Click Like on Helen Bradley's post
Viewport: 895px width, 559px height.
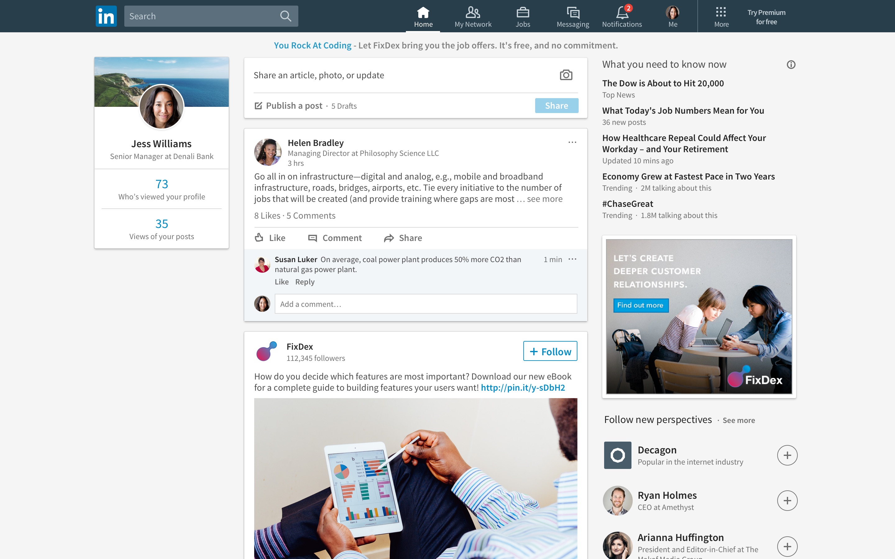pyautogui.click(x=271, y=238)
